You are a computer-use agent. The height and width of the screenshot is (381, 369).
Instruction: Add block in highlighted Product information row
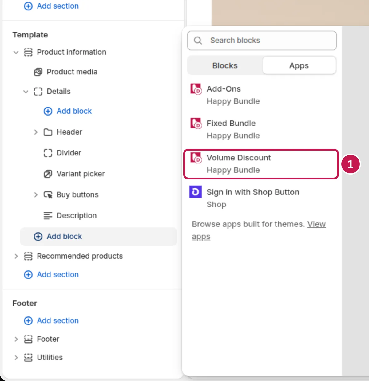pos(98,237)
